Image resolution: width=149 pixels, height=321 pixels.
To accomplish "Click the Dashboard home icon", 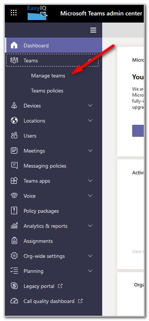I will pyautogui.click(x=14, y=45).
